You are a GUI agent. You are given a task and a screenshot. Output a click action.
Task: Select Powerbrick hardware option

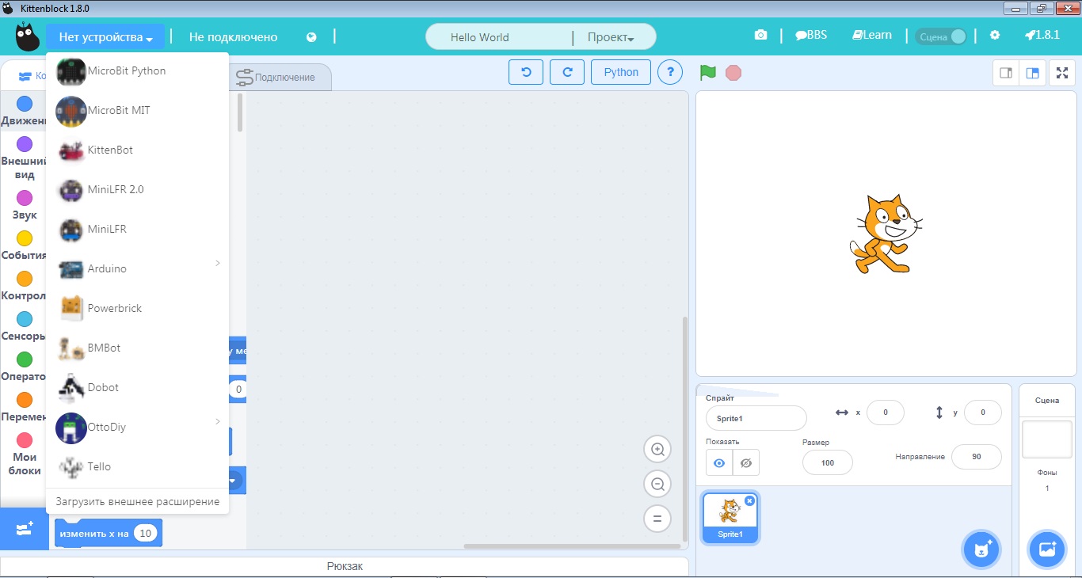(x=137, y=309)
